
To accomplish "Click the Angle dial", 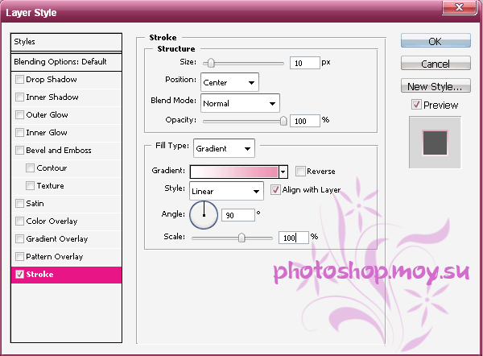I will 204,215.
